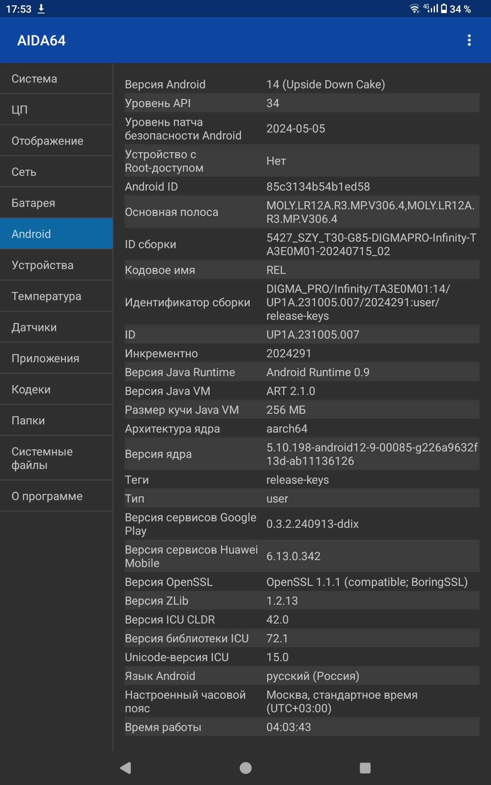
Task: View the Приложения list
Action: (56, 358)
